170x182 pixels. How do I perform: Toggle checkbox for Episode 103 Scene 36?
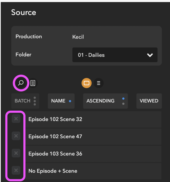[x=16, y=153]
